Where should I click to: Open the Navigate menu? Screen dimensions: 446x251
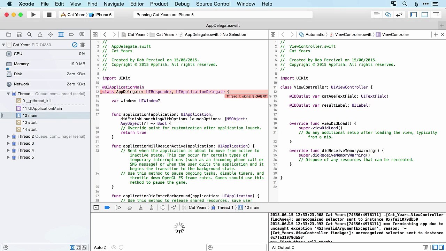click(114, 4)
